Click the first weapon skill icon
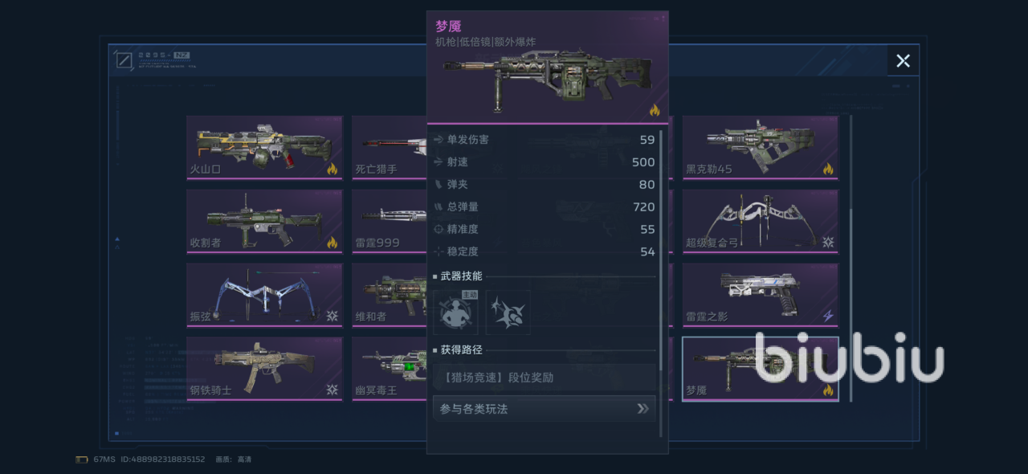 455,313
